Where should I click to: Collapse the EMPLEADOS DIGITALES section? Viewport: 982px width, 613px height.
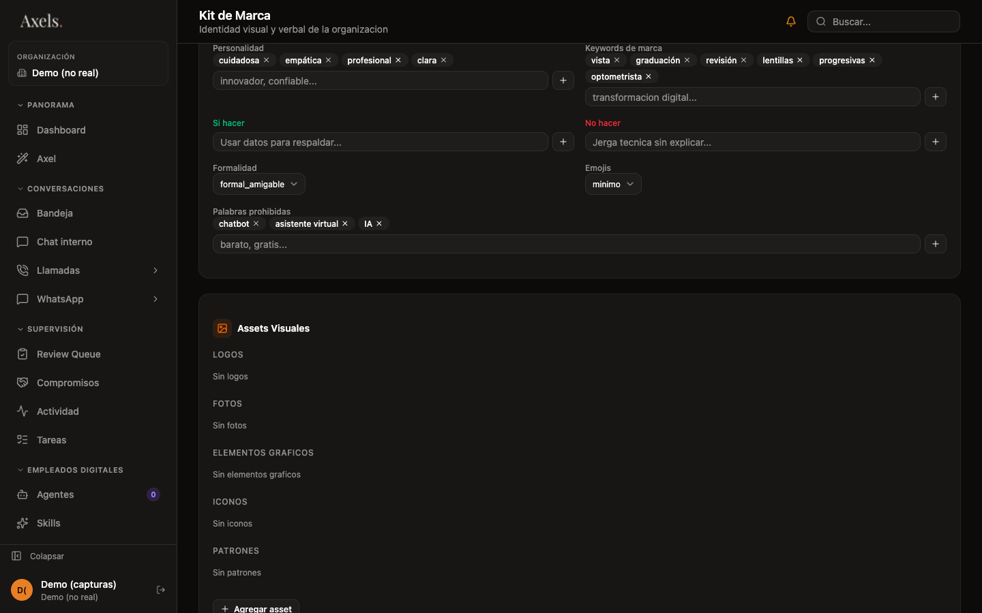(x=70, y=470)
